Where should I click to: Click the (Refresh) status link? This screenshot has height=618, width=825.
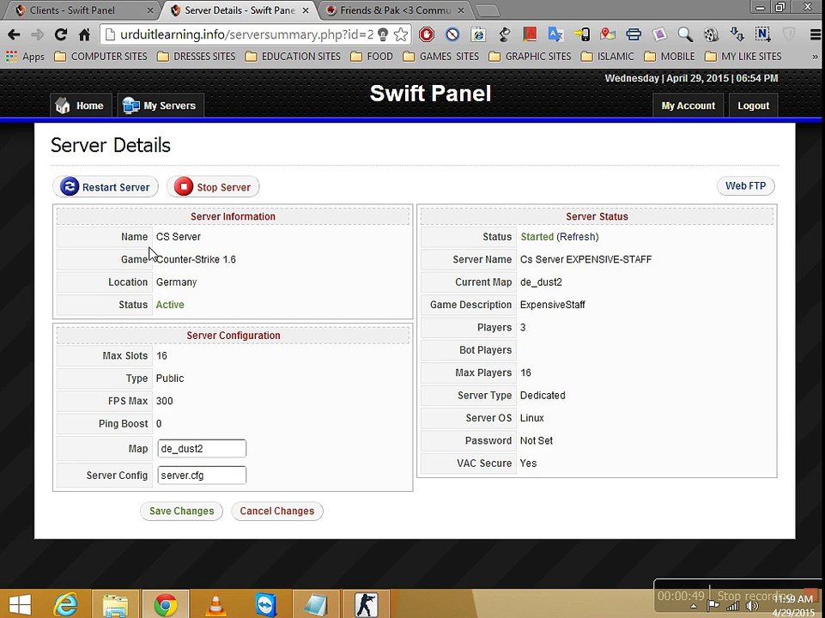point(578,237)
